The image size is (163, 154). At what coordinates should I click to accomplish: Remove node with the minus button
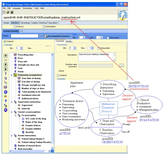coord(6,60)
